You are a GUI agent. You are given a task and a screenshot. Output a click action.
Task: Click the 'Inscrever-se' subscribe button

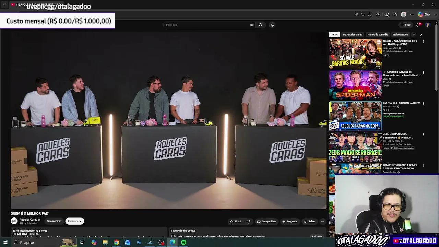pyautogui.click(x=75, y=221)
